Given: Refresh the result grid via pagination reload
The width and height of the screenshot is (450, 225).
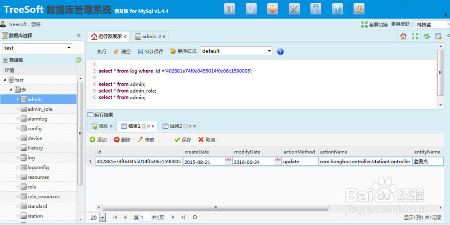Looking at the screenshot, I should 195,217.
